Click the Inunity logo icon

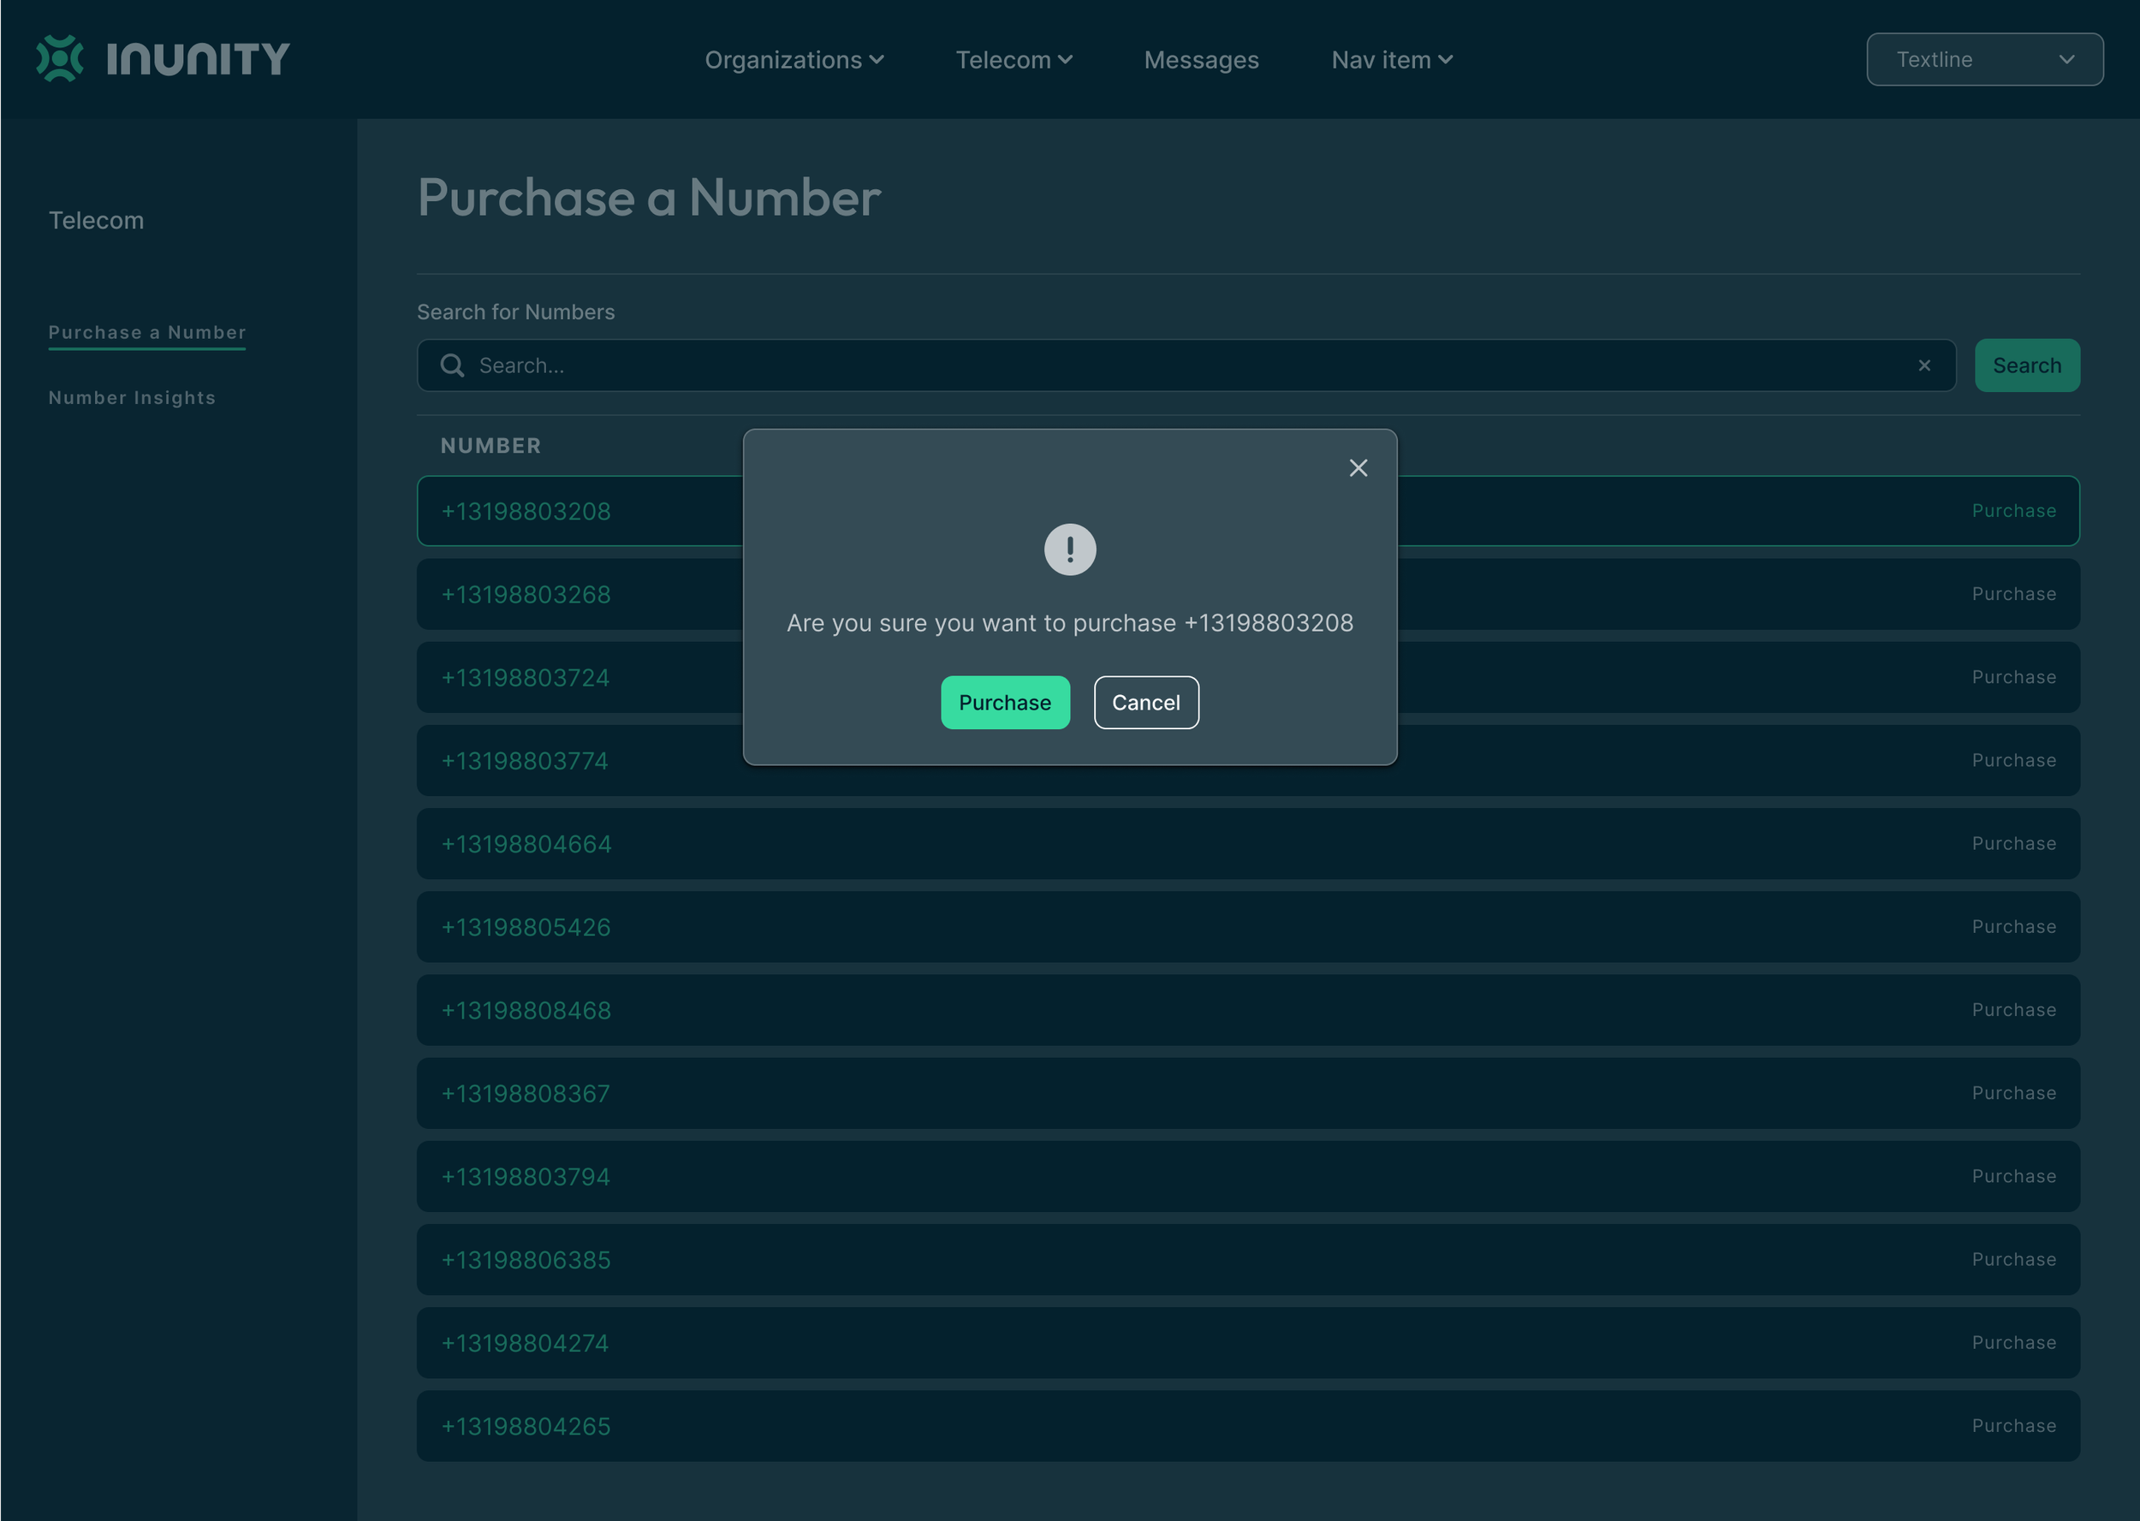pos(60,59)
